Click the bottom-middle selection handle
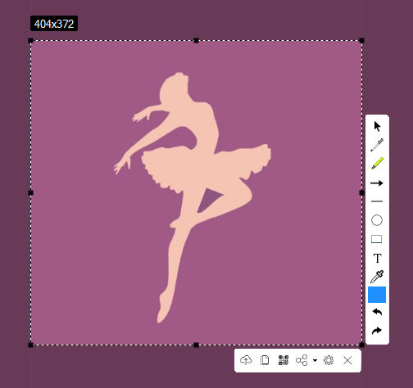 pyautogui.click(x=196, y=345)
